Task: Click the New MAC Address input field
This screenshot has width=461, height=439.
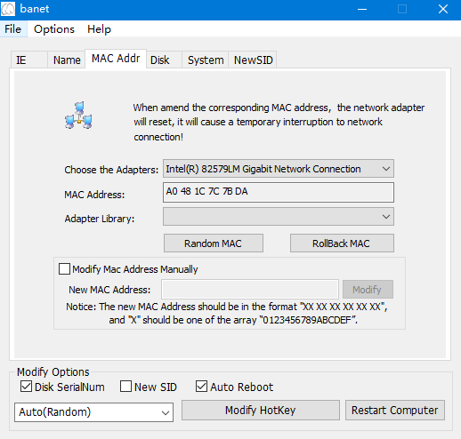Action: 250,289
